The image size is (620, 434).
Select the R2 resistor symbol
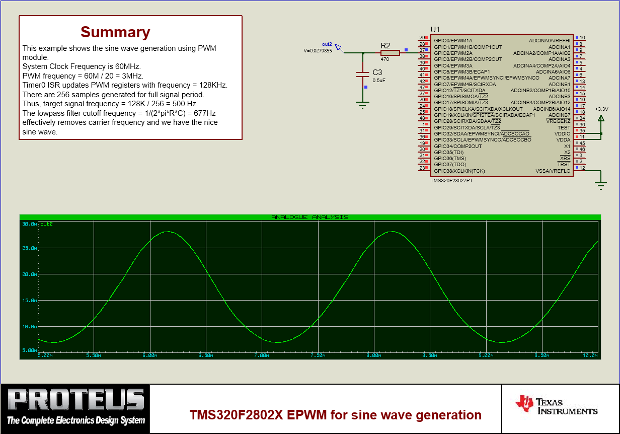click(390, 52)
